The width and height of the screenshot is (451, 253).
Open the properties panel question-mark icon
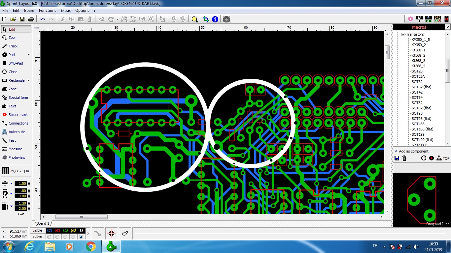pyautogui.click(x=429, y=19)
